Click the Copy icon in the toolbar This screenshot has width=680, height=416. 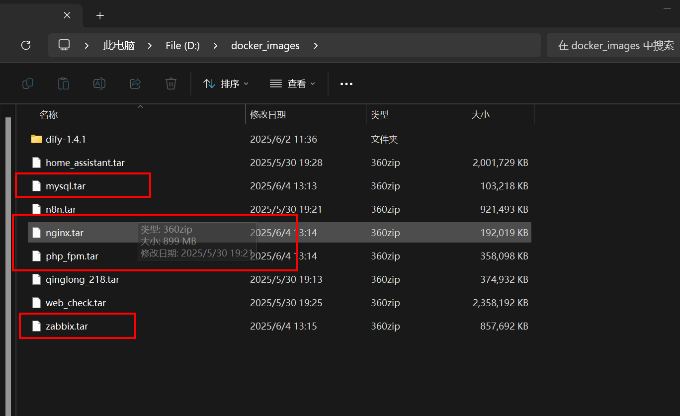click(x=28, y=83)
